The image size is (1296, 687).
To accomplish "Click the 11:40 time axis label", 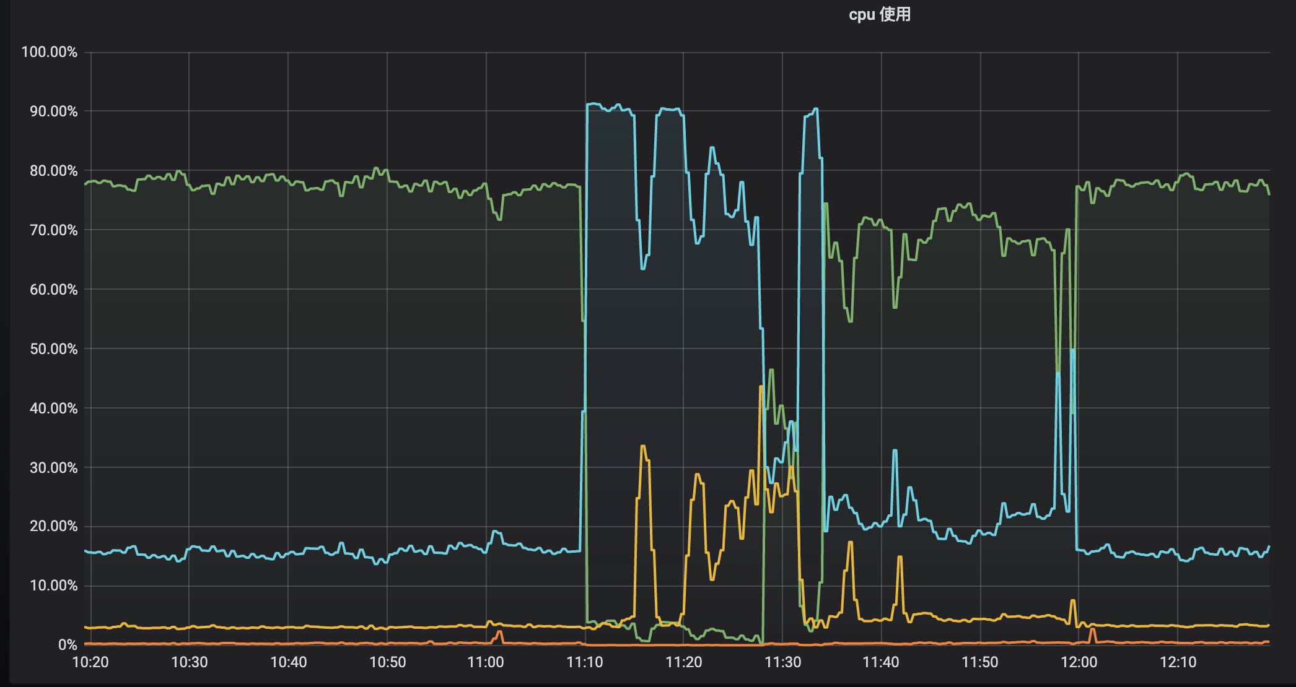I will tap(881, 662).
